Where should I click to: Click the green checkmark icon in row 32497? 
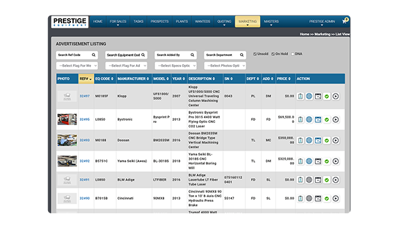[x=327, y=97]
